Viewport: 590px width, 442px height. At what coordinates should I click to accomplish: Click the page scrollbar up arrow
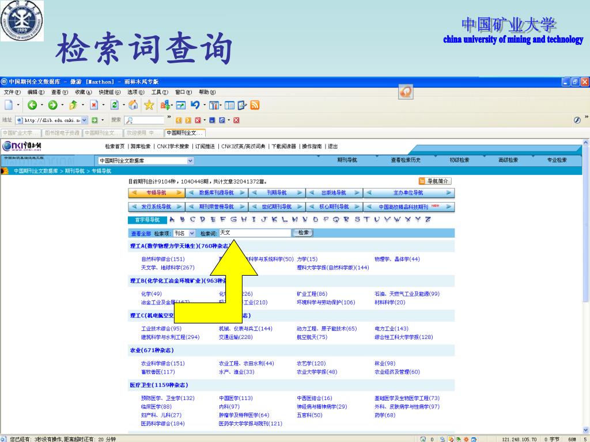pos(586,143)
